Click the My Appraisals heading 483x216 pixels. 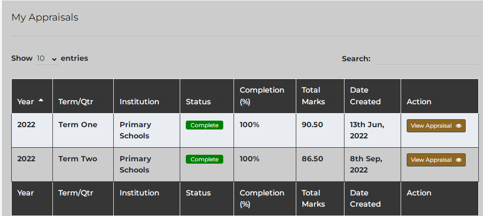point(45,17)
